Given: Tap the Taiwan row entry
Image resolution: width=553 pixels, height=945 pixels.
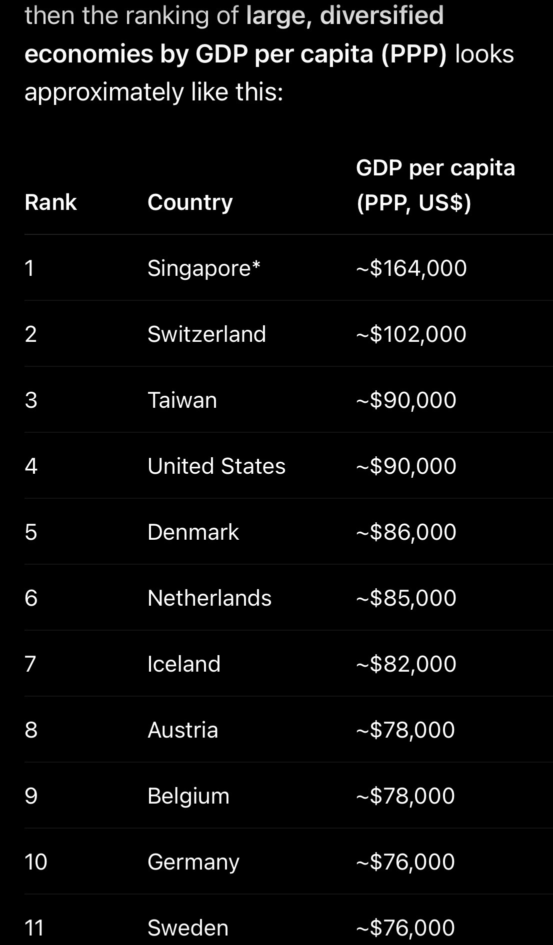Looking at the screenshot, I should tap(182, 400).
